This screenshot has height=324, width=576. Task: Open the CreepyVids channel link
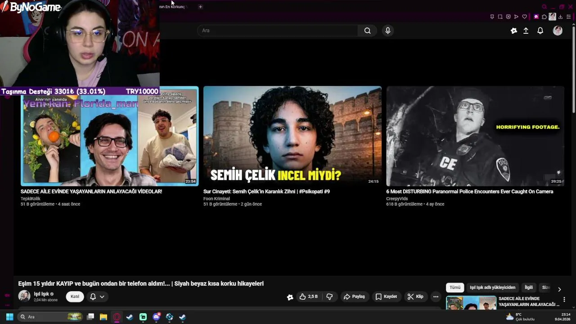point(397,198)
